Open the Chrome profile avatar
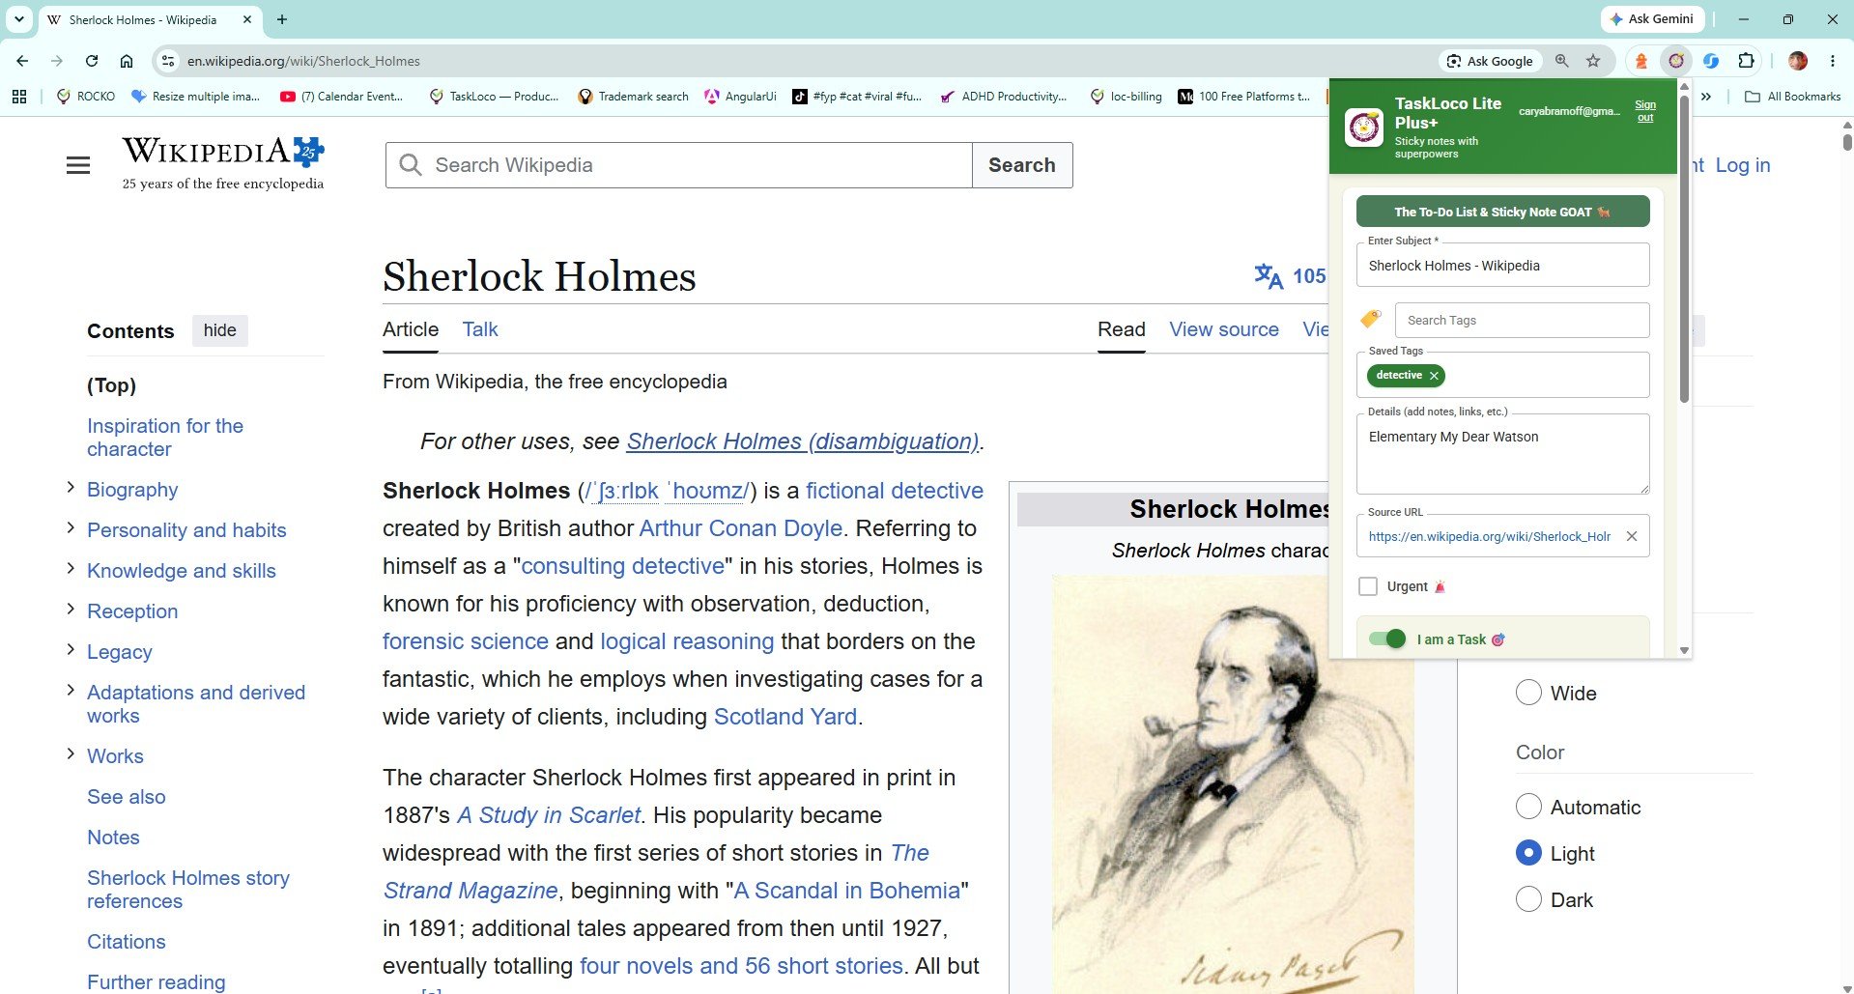1854x994 pixels. pos(1798,61)
